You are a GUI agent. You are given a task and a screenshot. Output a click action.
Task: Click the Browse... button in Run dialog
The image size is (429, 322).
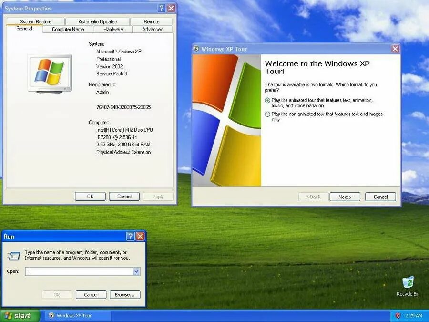pyautogui.click(x=125, y=295)
